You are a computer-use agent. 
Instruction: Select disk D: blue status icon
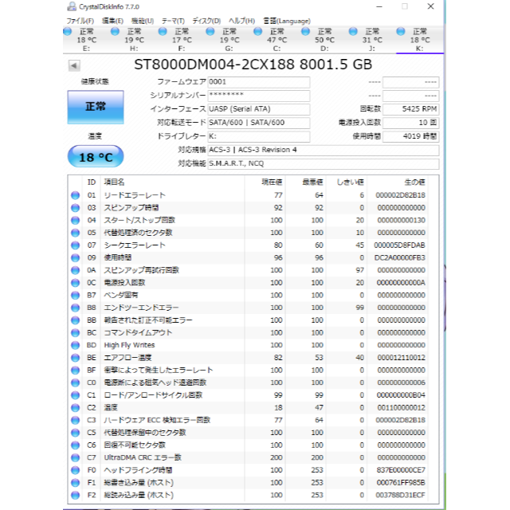tap(305, 32)
